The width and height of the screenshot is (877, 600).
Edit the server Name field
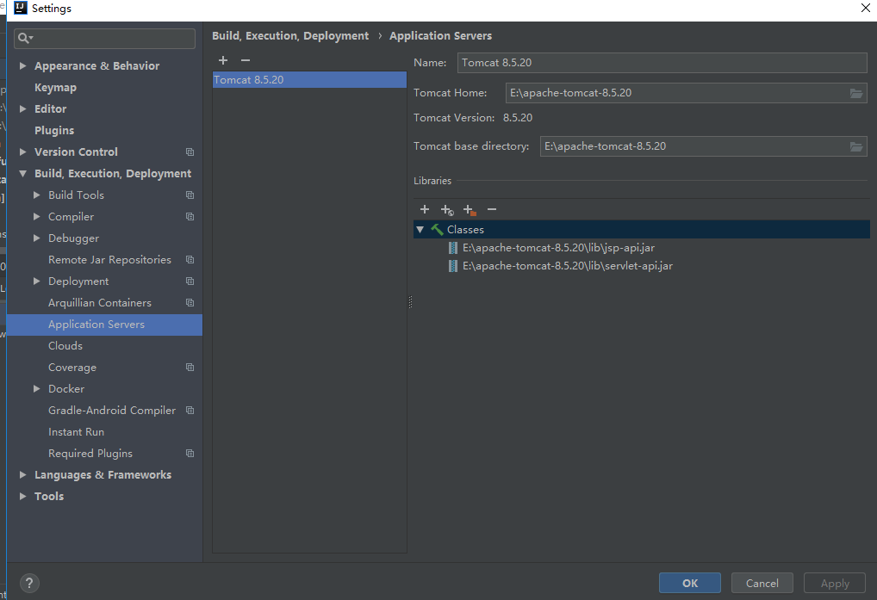[662, 62]
